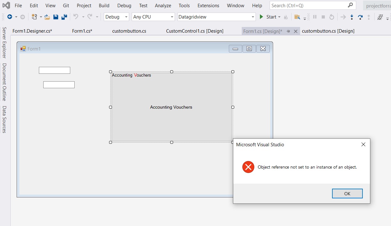
Task: Open the Data Sources side panel
Action: tap(4, 120)
